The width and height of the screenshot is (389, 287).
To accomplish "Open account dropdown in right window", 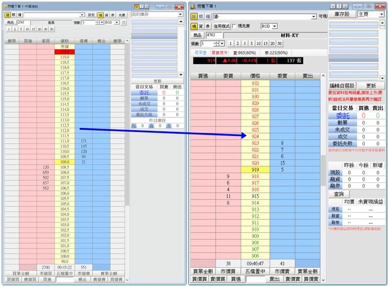I will point(314,16).
